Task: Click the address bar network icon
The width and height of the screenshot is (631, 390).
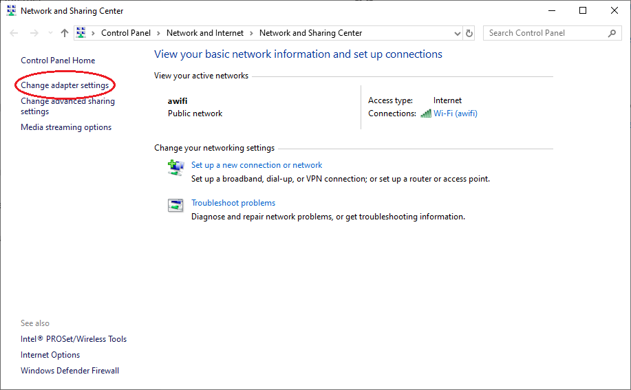Action: [81, 33]
